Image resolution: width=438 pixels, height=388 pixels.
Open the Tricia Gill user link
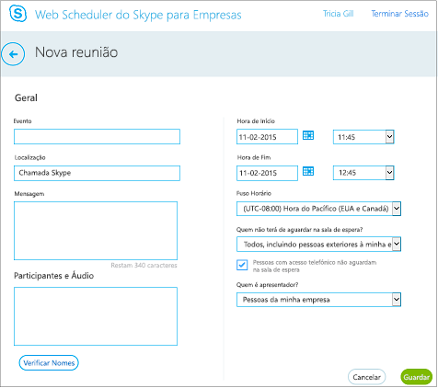tap(338, 14)
